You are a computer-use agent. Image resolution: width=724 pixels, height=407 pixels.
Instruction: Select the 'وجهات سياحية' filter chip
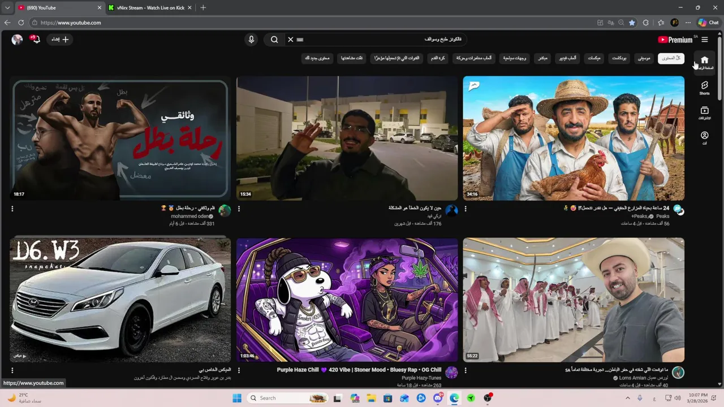[515, 58]
